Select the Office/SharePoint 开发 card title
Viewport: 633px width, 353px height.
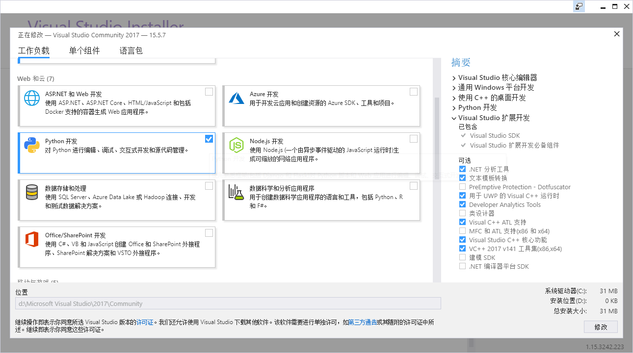(x=75, y=235)
